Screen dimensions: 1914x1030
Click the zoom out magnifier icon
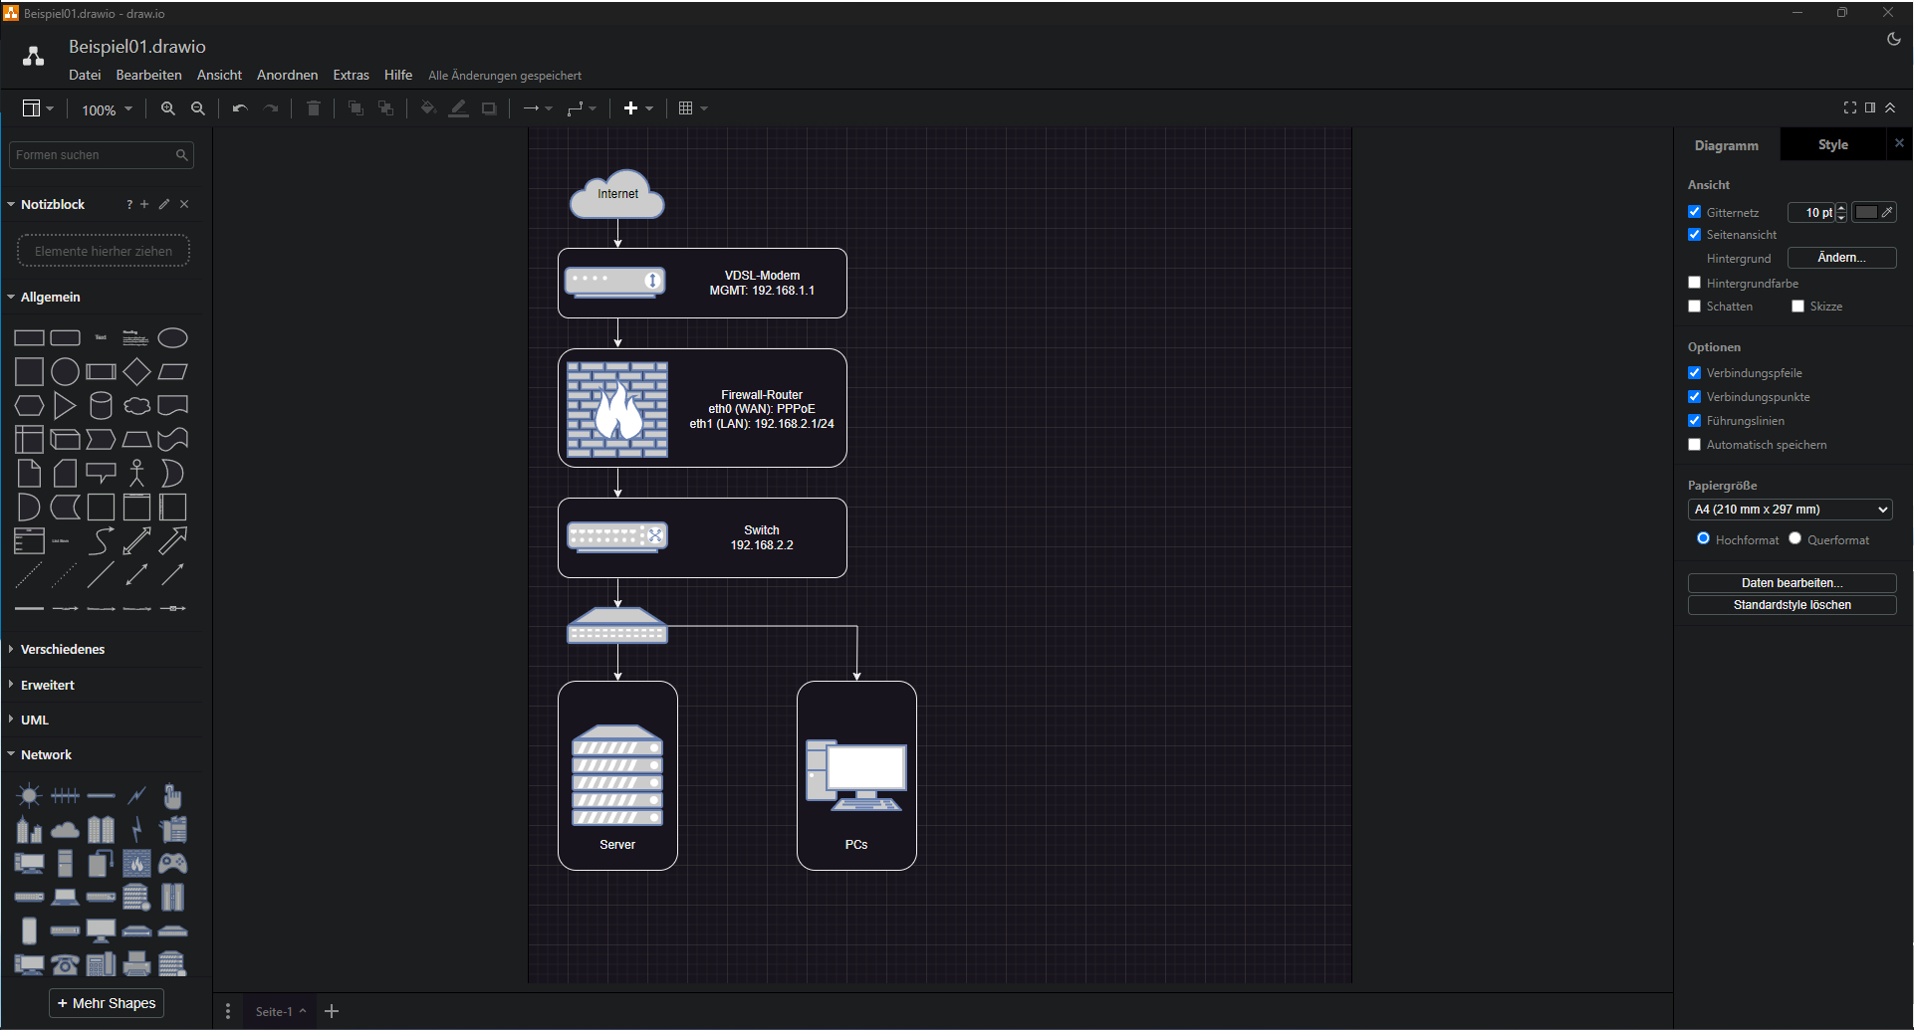[x=198, y=108]
